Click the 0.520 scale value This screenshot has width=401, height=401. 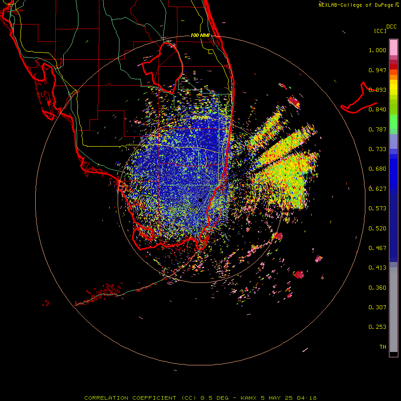click(377, 229)
